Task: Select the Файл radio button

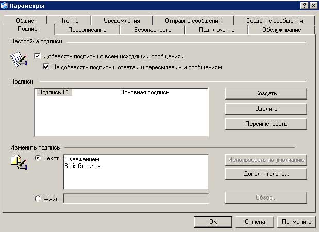Action: coord(38,198)
